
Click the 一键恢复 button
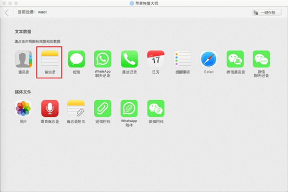tap(267, 13)
